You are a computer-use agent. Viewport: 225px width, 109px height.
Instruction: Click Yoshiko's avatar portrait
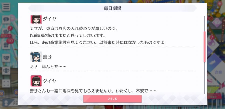point(36,56)
